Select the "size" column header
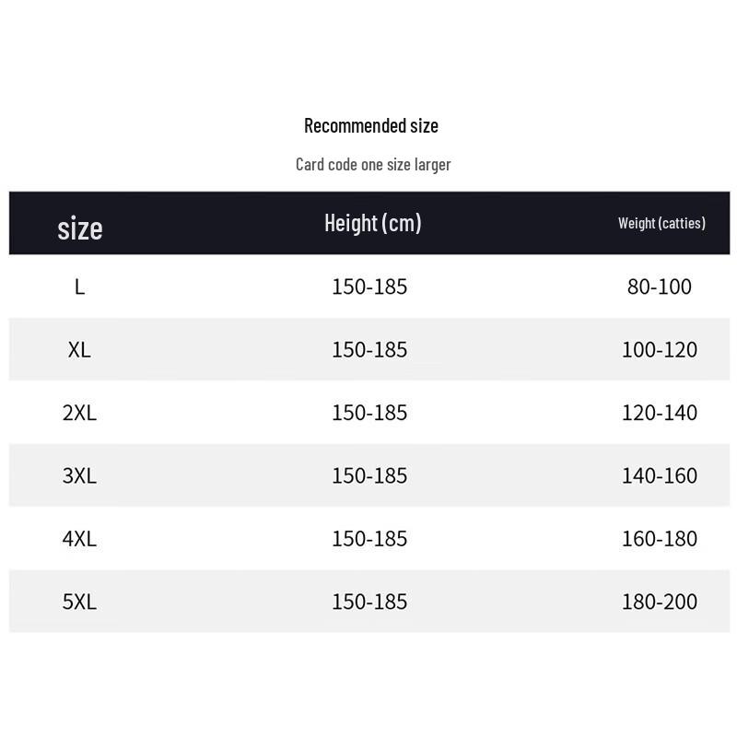 [80, 228]
